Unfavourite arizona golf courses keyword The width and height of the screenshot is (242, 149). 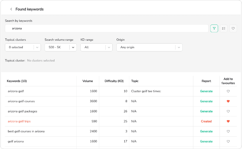pyautogui.click(x=228, y=101)
